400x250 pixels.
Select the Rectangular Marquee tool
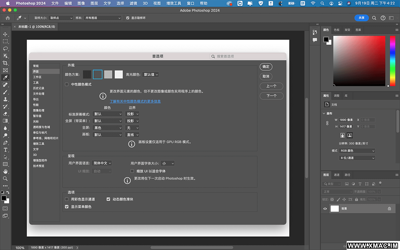(5, 41)
